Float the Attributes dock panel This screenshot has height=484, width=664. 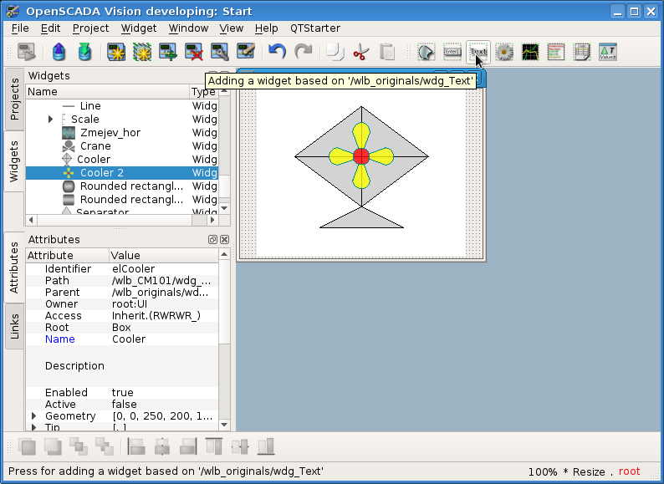(212, 240)
